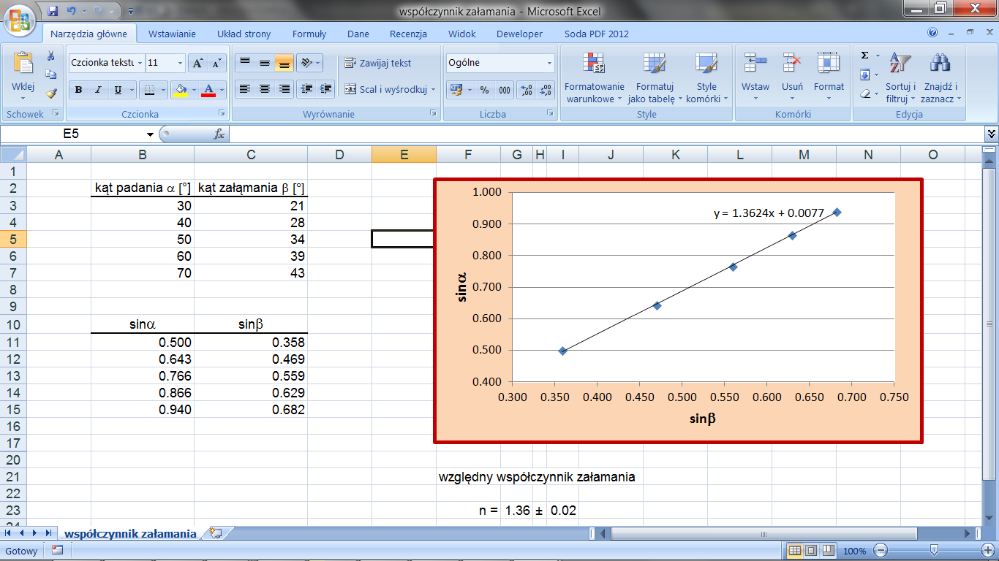Insert new worksheet tab icon
The height and width of the screenshot is (561, 999).
coord(215,533)
